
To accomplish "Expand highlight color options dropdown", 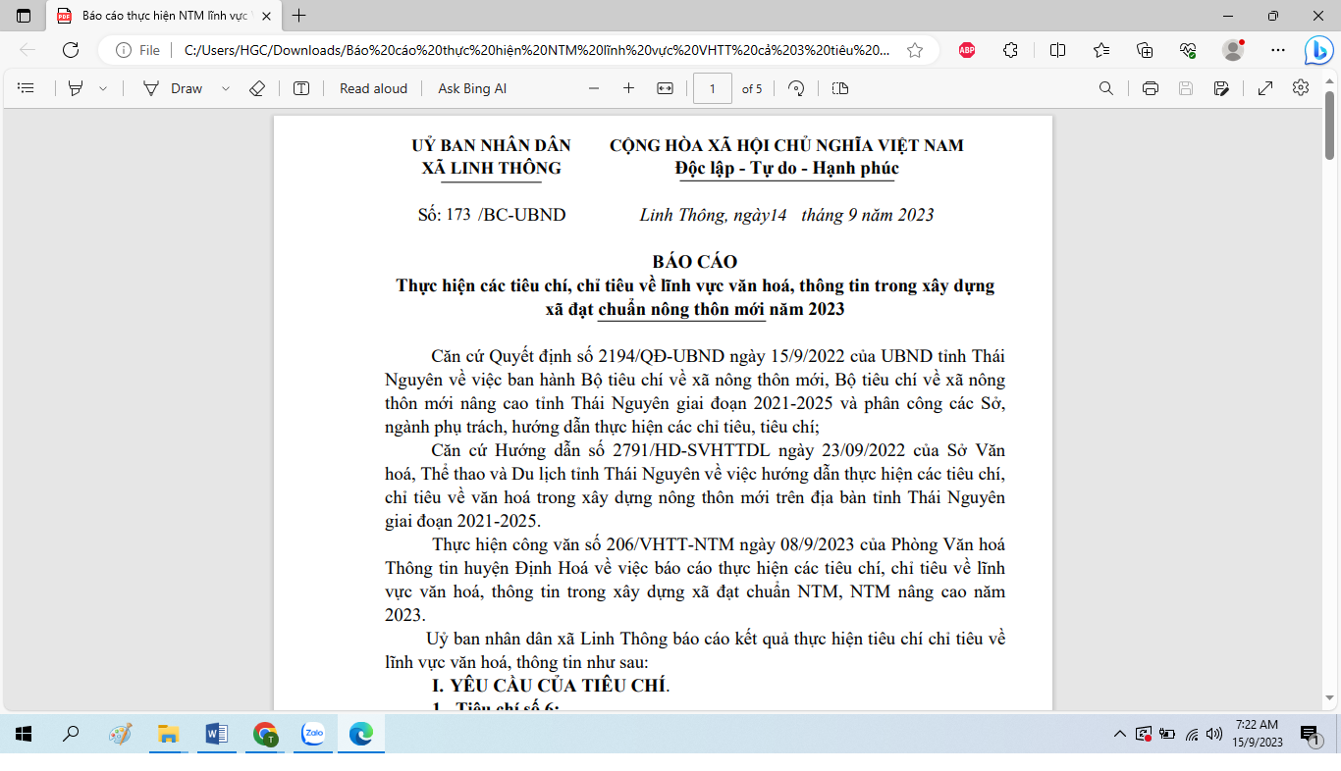I will point(103,88).
